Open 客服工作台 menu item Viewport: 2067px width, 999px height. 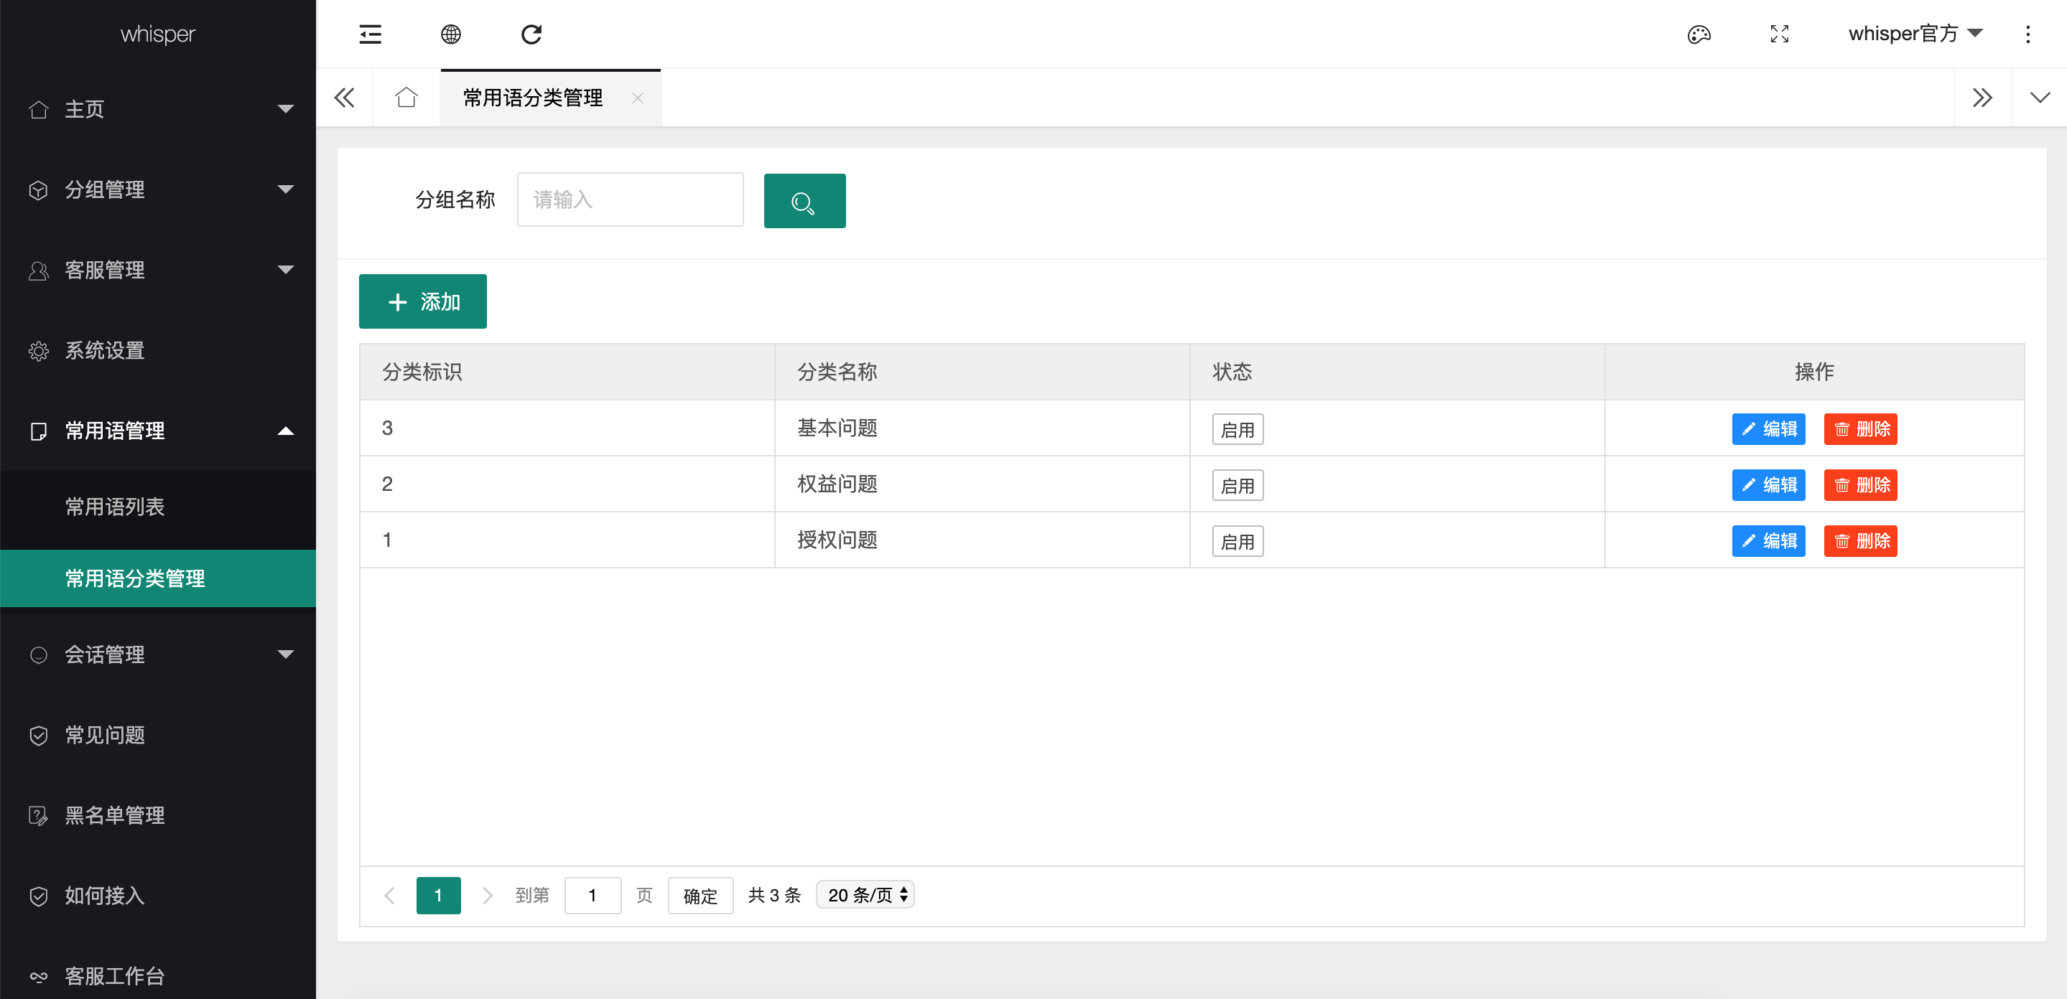point(158,976)
